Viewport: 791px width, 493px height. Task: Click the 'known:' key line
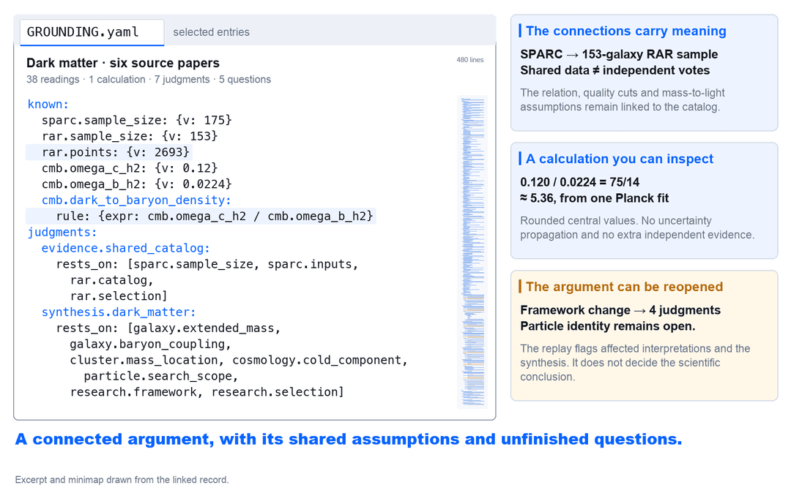point(48,105)
